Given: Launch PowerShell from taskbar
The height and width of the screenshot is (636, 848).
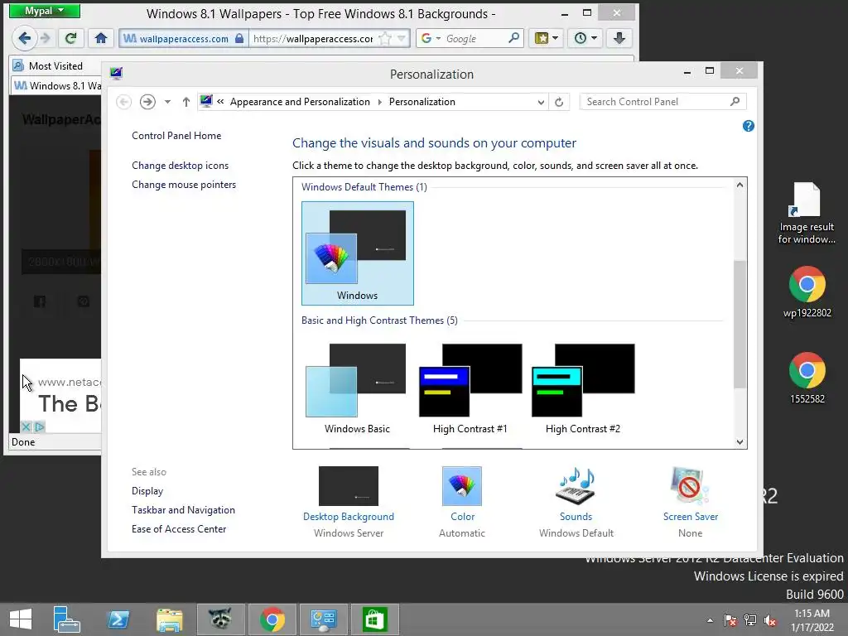Looking at the screenshot, I should click(x=118, y=619).
